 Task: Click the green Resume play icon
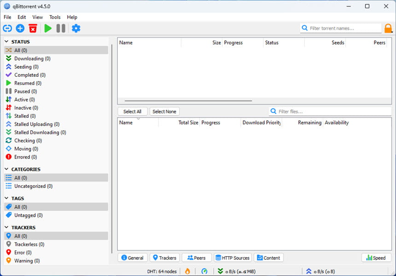pyautogui.click(x=48, y=28)
